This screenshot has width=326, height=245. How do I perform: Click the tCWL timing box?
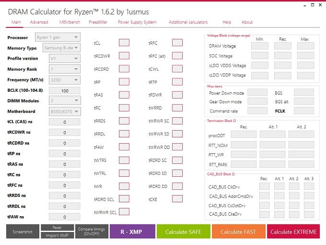click(x=177, y=69)
